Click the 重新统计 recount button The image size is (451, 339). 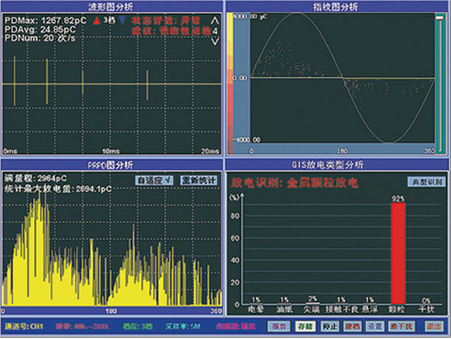click(196, 180)
